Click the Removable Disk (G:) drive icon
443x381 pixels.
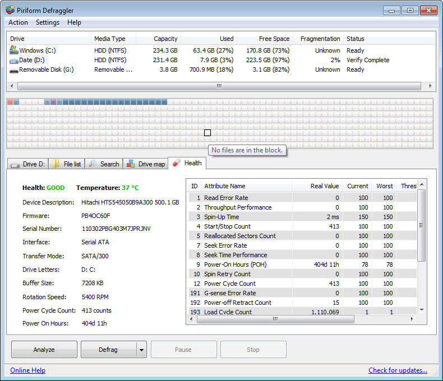[14, 70]
